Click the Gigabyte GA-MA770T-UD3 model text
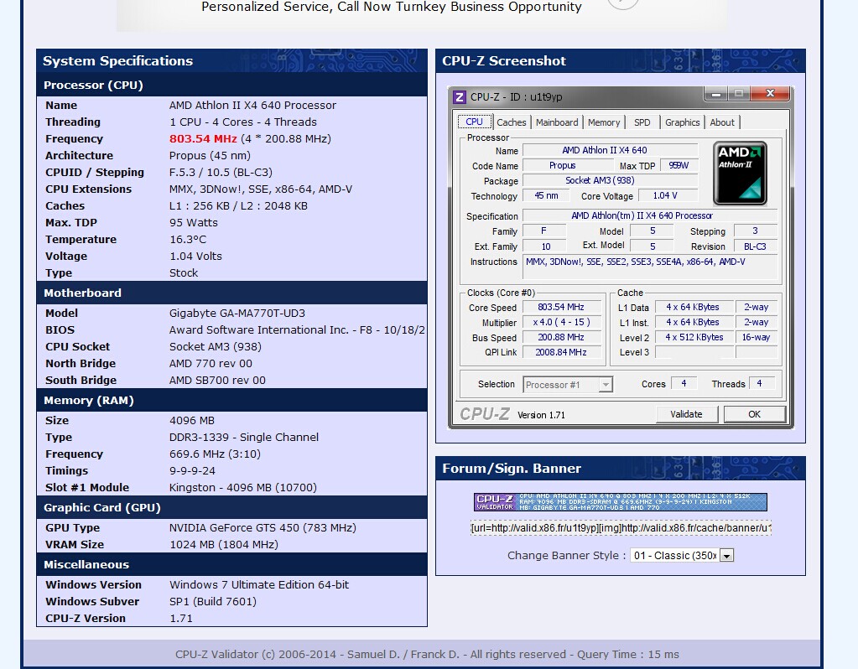Screen dimensions: 858x669 tap(237, 314)
